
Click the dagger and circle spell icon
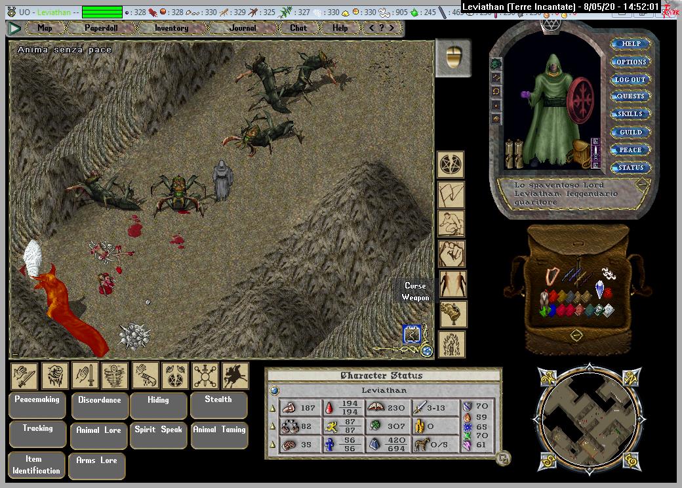click(205, 376)
